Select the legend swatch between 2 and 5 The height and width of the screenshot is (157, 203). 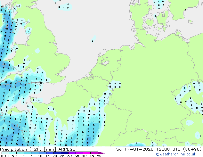[28, 153]
